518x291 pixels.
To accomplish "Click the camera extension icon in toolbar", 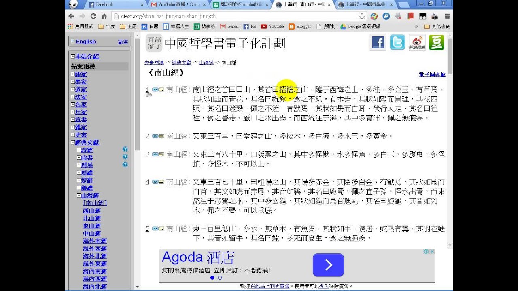I will pos(435,17).
